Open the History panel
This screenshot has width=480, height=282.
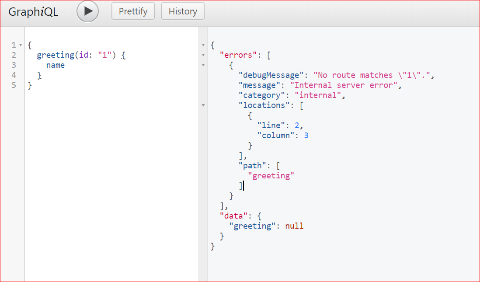[183, 11]
